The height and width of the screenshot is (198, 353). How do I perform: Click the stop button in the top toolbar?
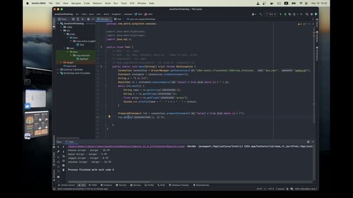coord(301,14)
